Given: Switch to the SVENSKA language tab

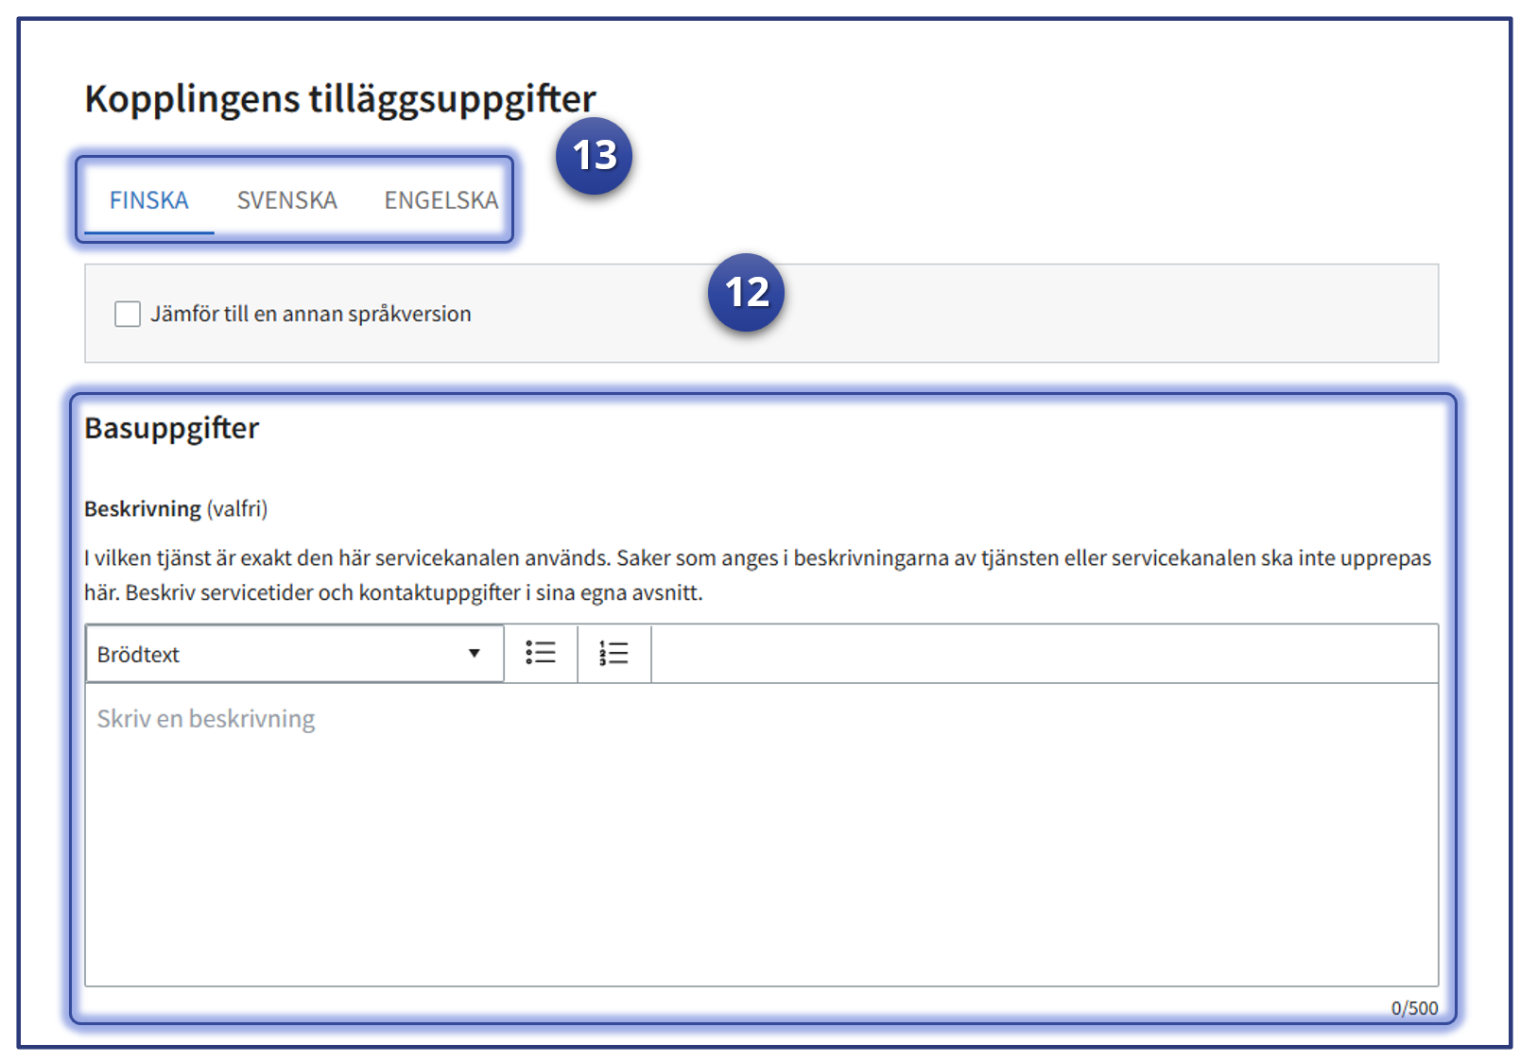Looking at the screenshot, I should 286,200.
